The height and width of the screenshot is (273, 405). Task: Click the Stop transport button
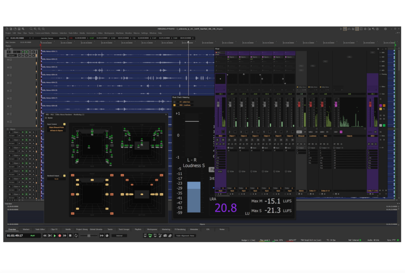pos(70,235)
